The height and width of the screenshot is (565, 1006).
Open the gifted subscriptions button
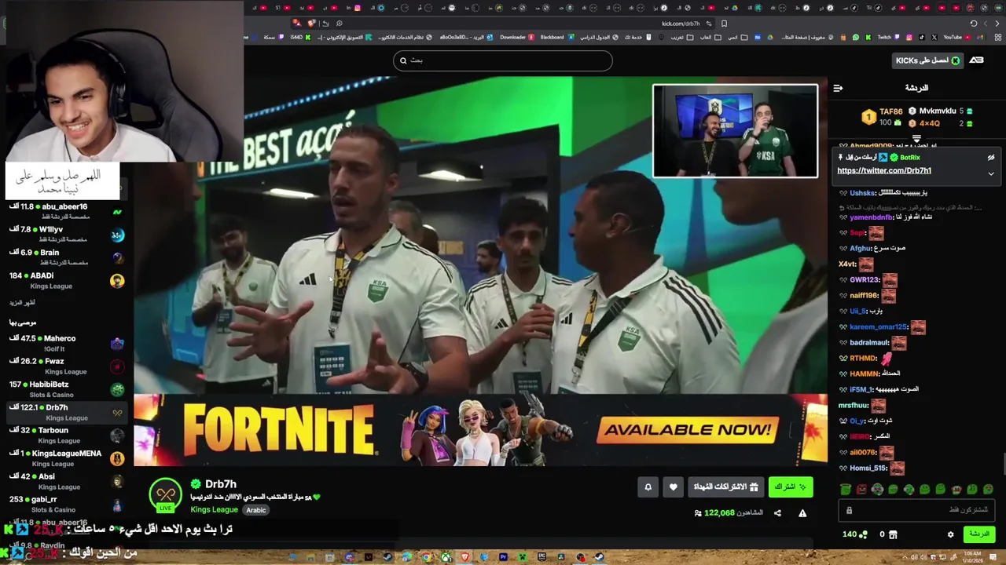pyautogui.click(x=725, y=487)
